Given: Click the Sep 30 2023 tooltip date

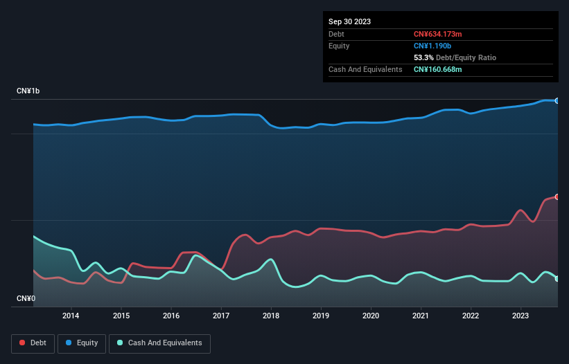Looking at the screenshot, I should click(x=349, y=21).
